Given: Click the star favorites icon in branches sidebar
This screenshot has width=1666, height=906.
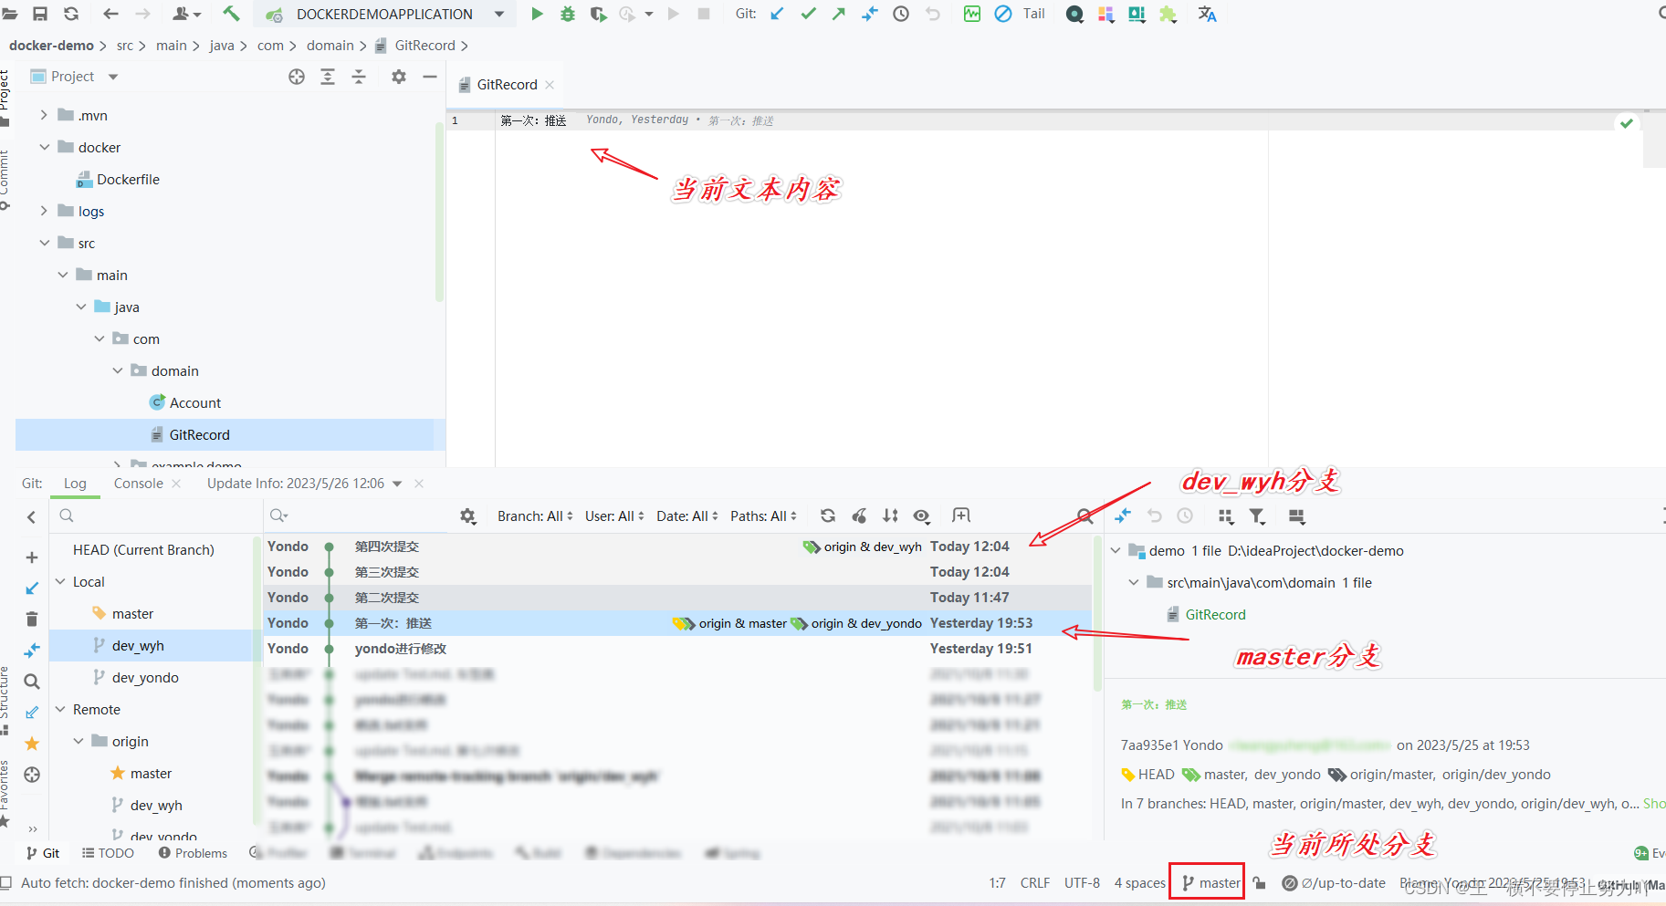Looking at the screenshot, I should point(32,744).
